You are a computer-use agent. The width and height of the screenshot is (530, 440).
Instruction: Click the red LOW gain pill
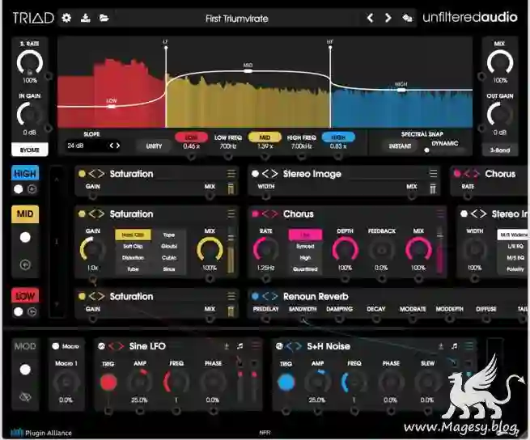point(191,137)
